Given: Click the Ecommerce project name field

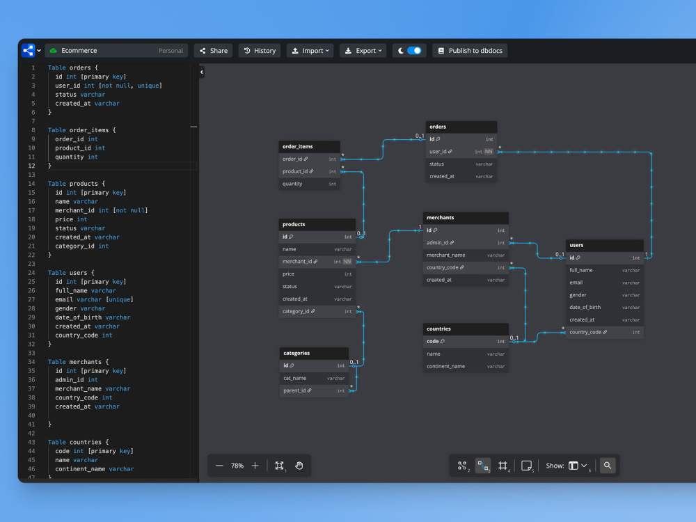Looking at the screenshot, I should click(116, 51).
